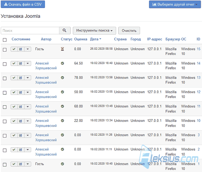
Task: Click the publish checkmark icon in ID 1 row
Action: [x=14, y=164]
